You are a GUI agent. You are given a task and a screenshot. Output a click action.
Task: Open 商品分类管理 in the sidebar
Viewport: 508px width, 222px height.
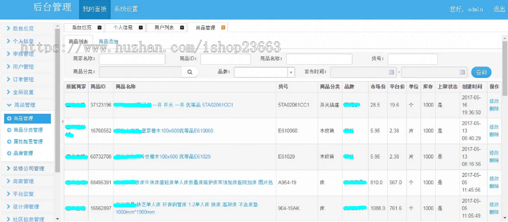(x=28, y=130)
